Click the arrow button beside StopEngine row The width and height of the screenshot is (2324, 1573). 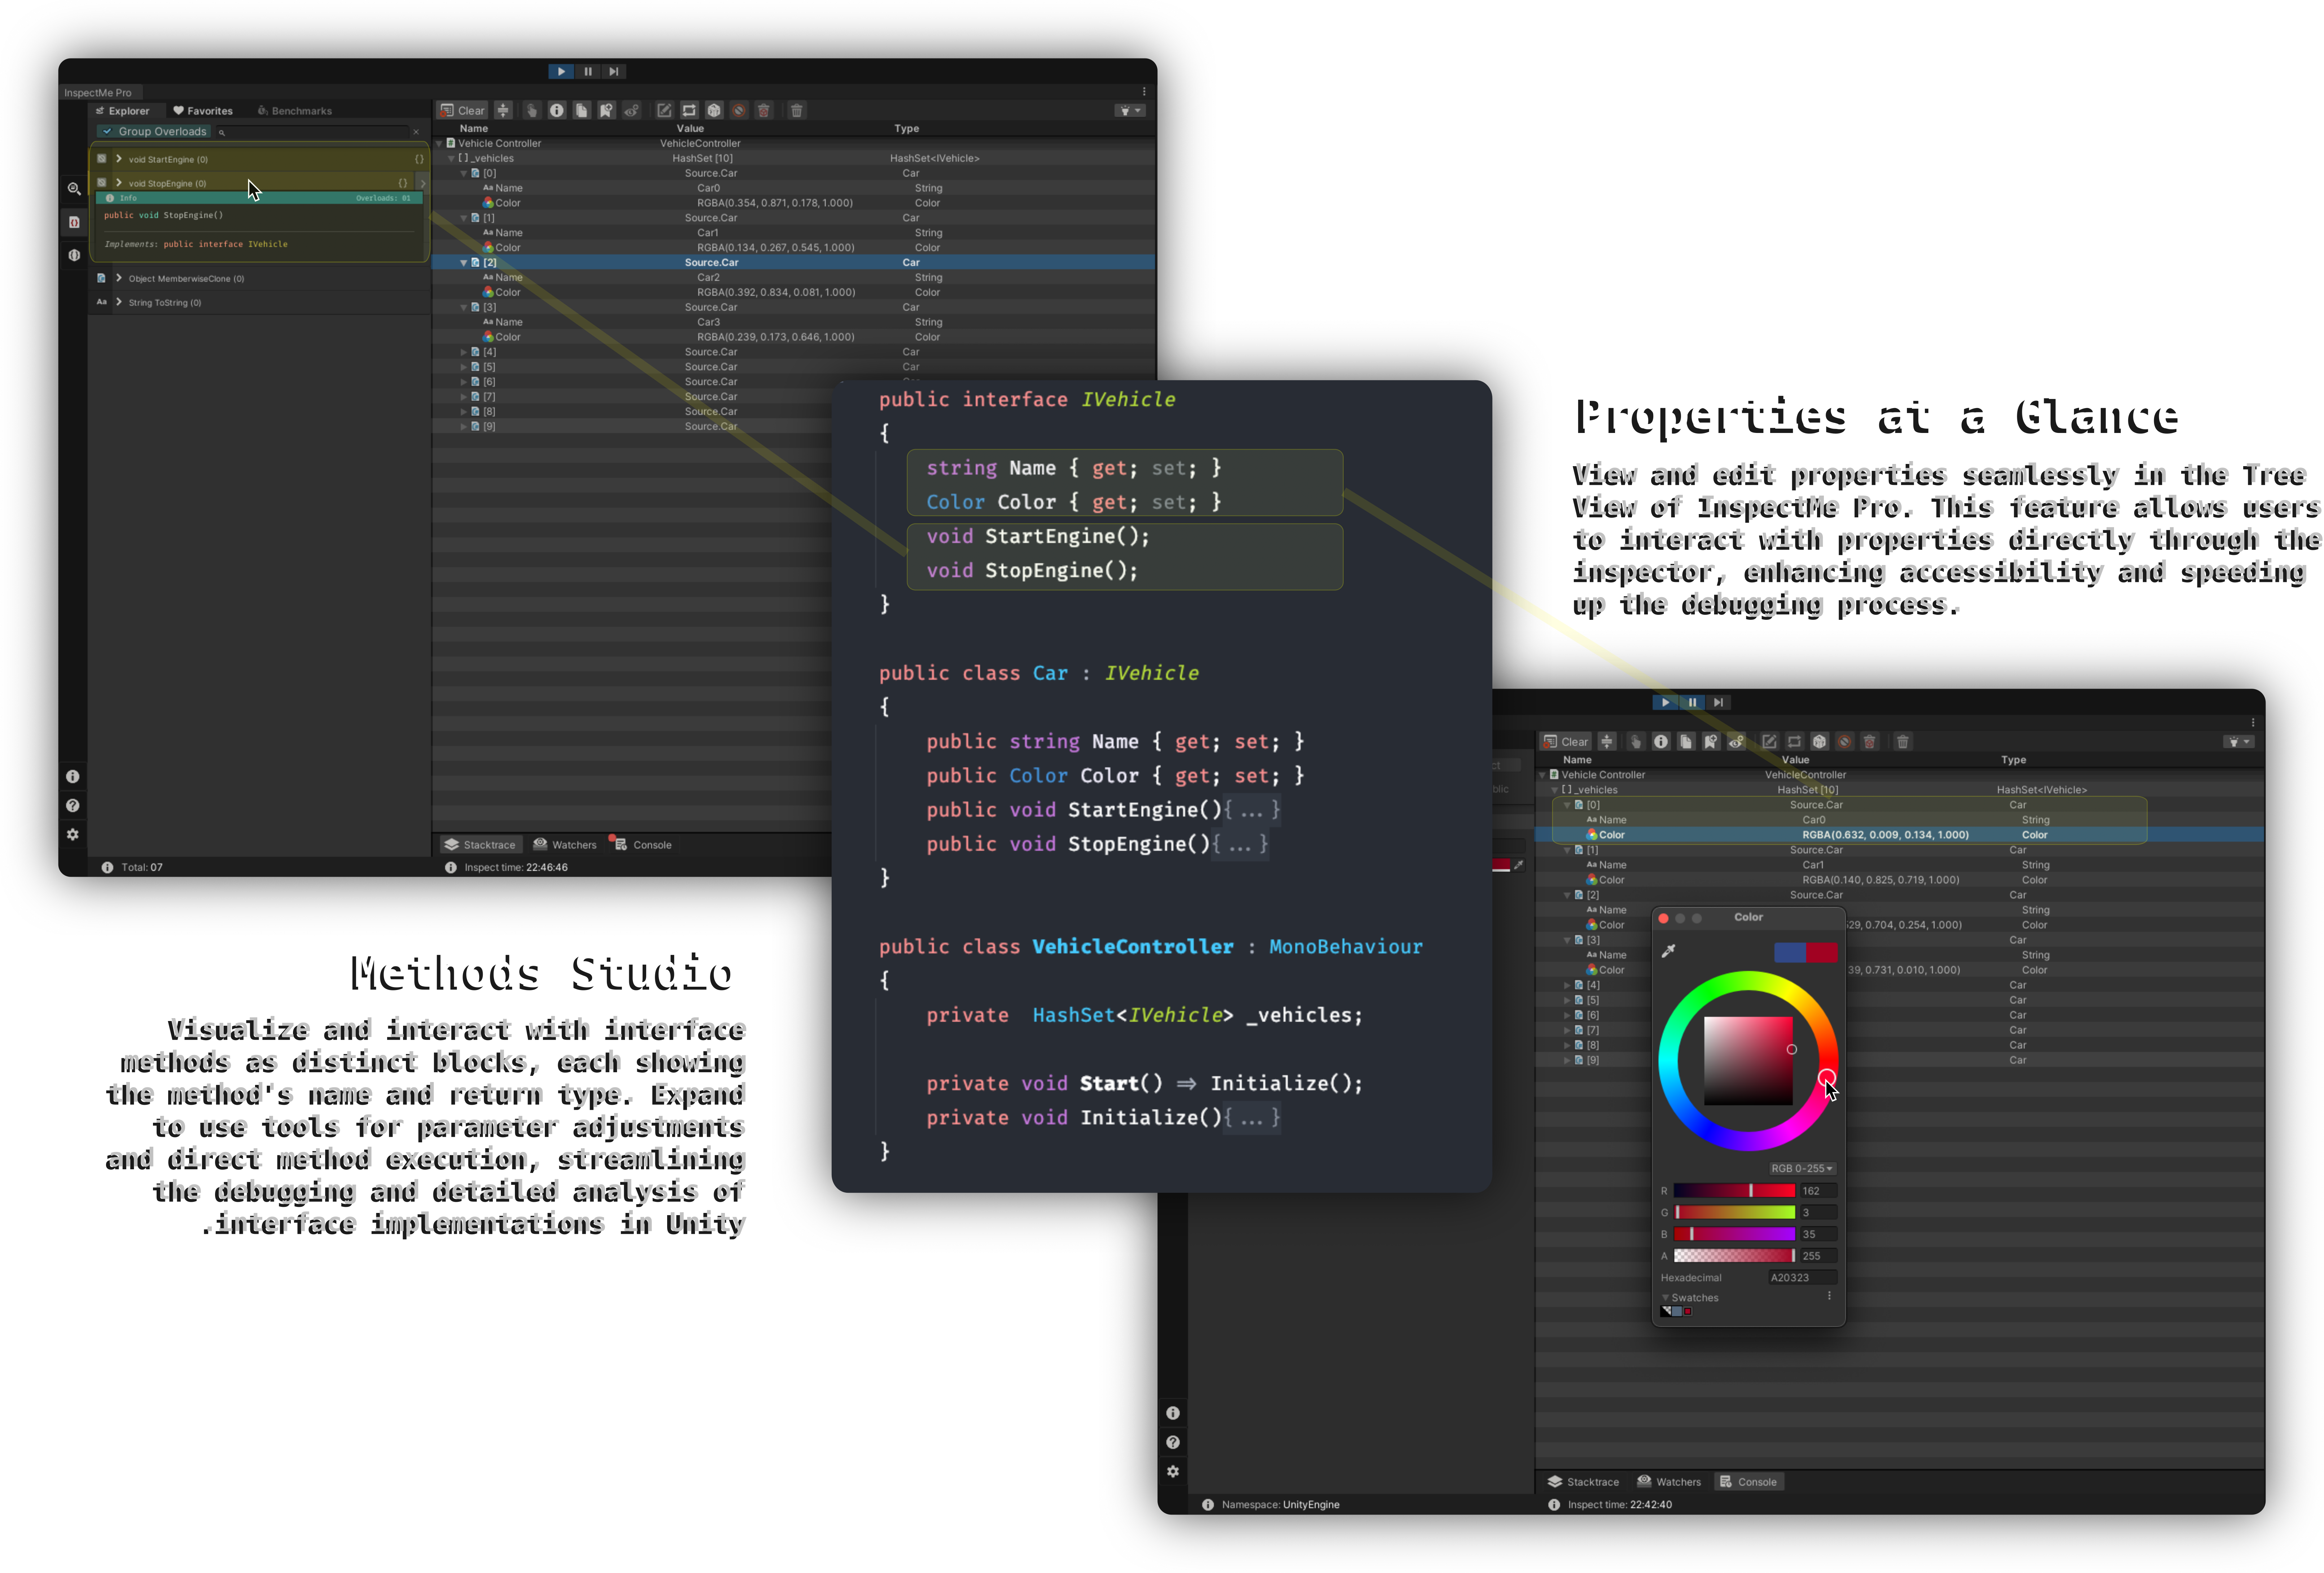[422, 183]
